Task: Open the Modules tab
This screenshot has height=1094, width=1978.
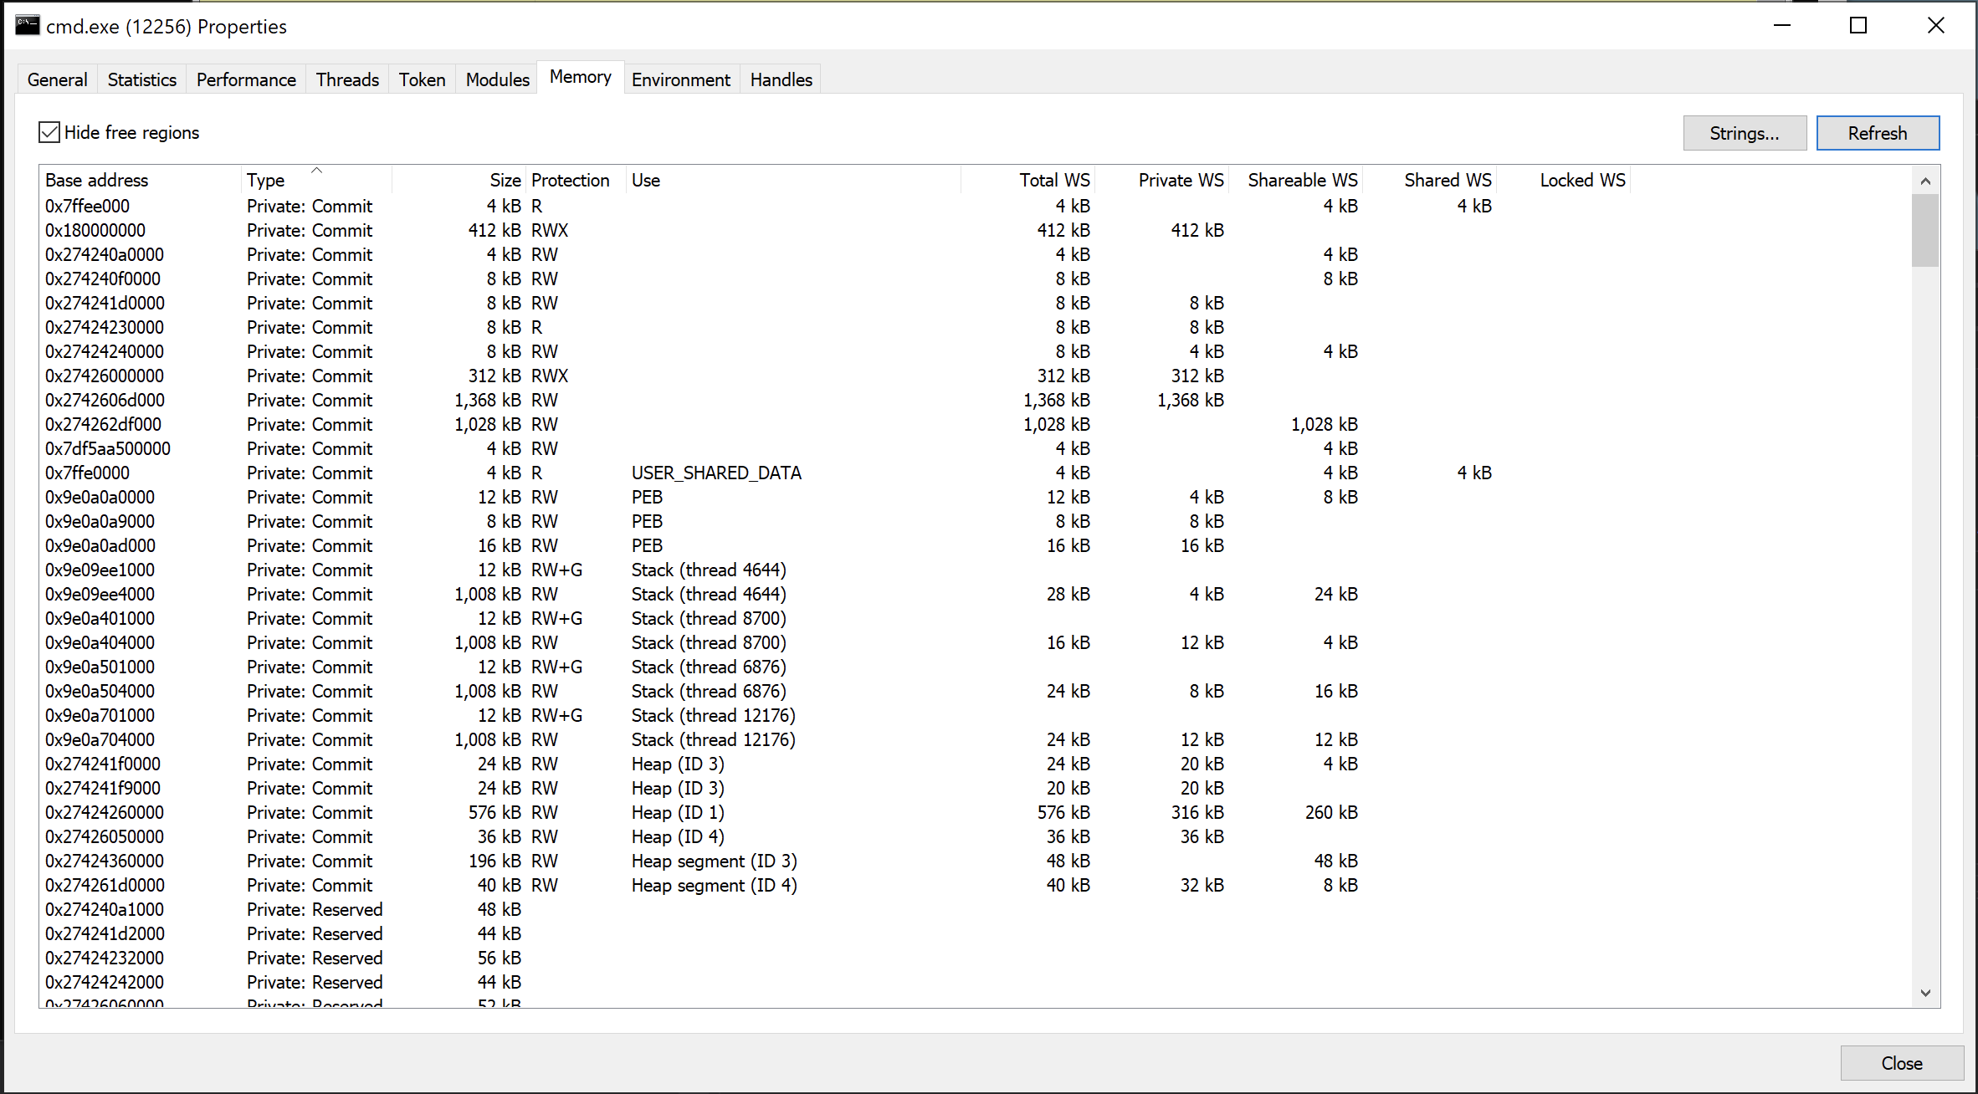Action: click(497, 79)
